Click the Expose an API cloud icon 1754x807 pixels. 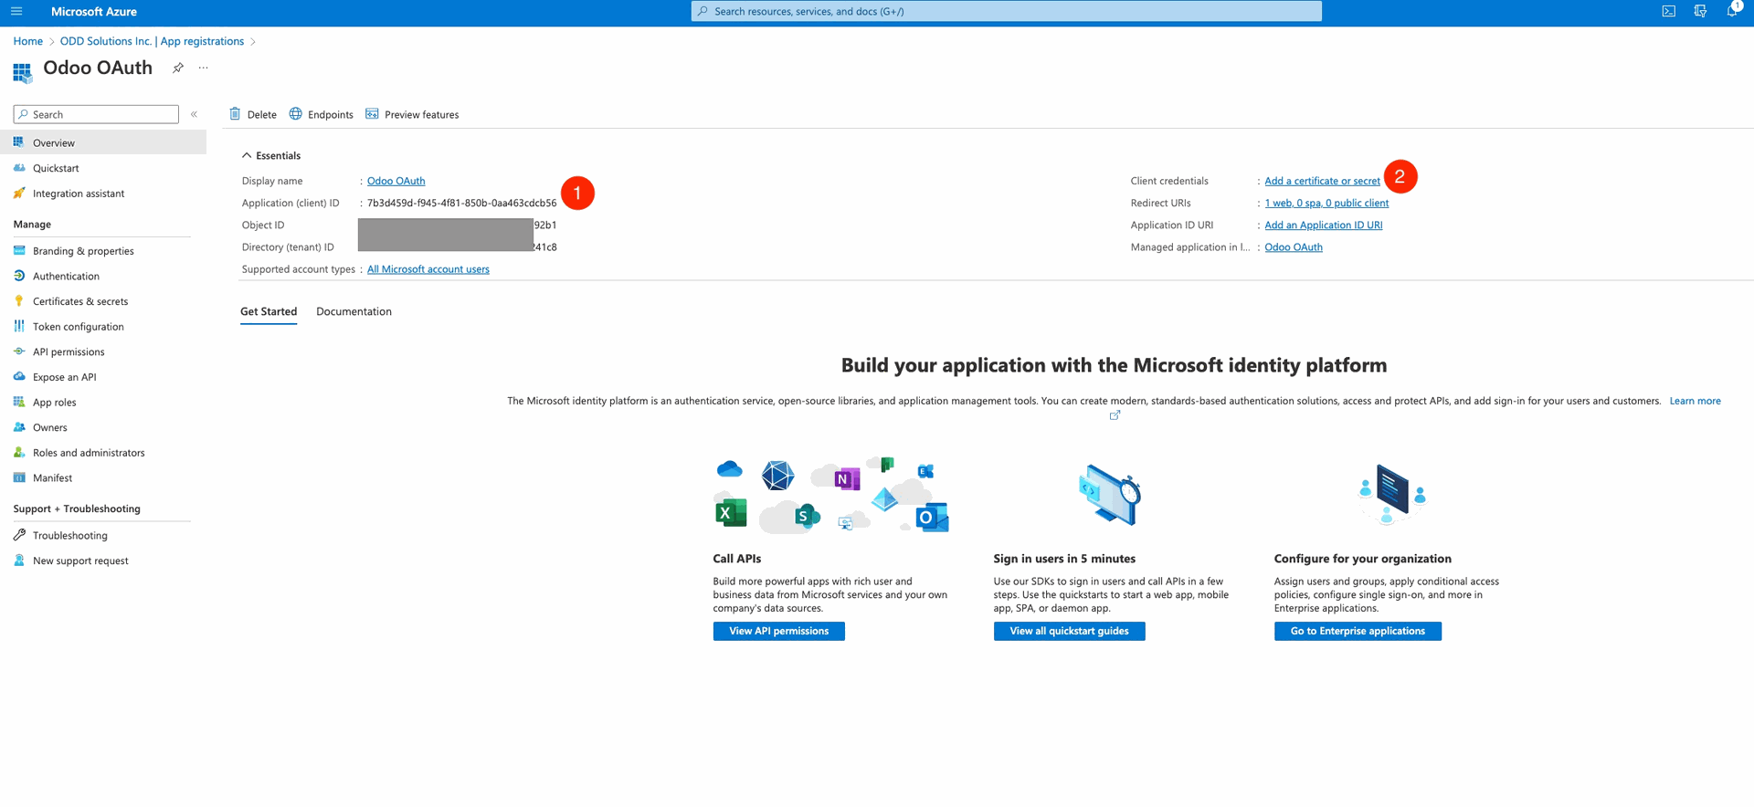pos(19,376)
